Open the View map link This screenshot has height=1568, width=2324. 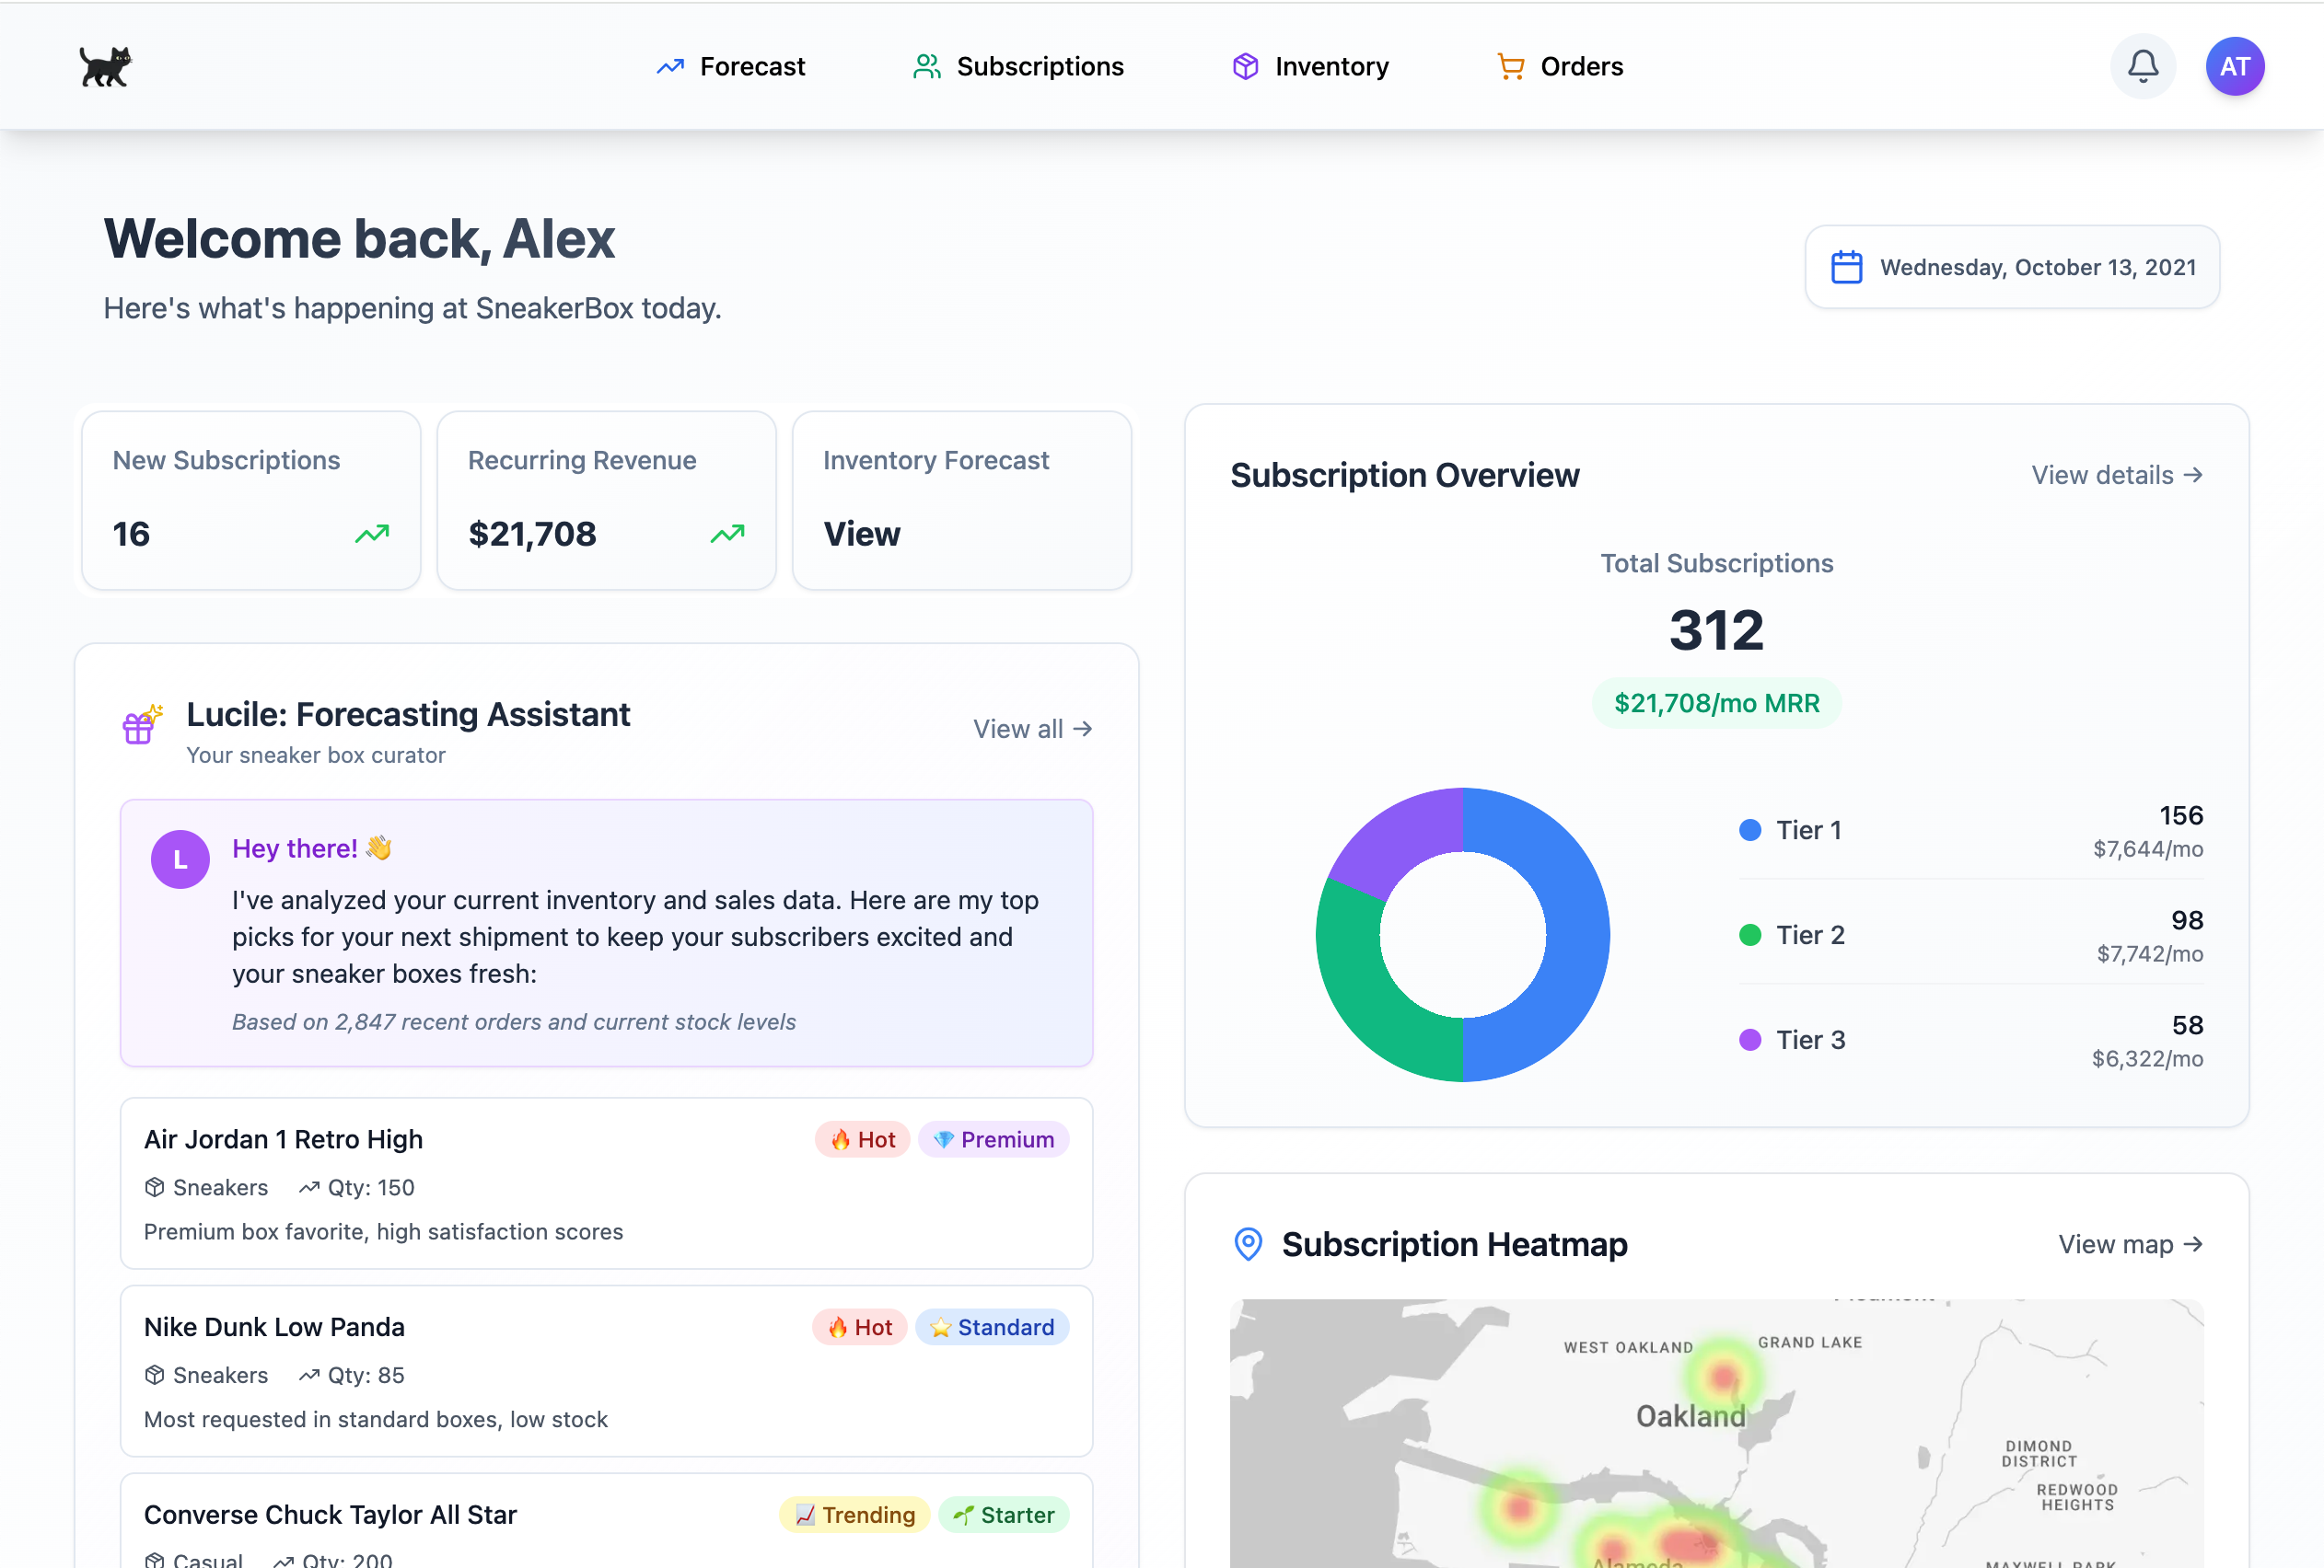click(x=2130, y=1244)
